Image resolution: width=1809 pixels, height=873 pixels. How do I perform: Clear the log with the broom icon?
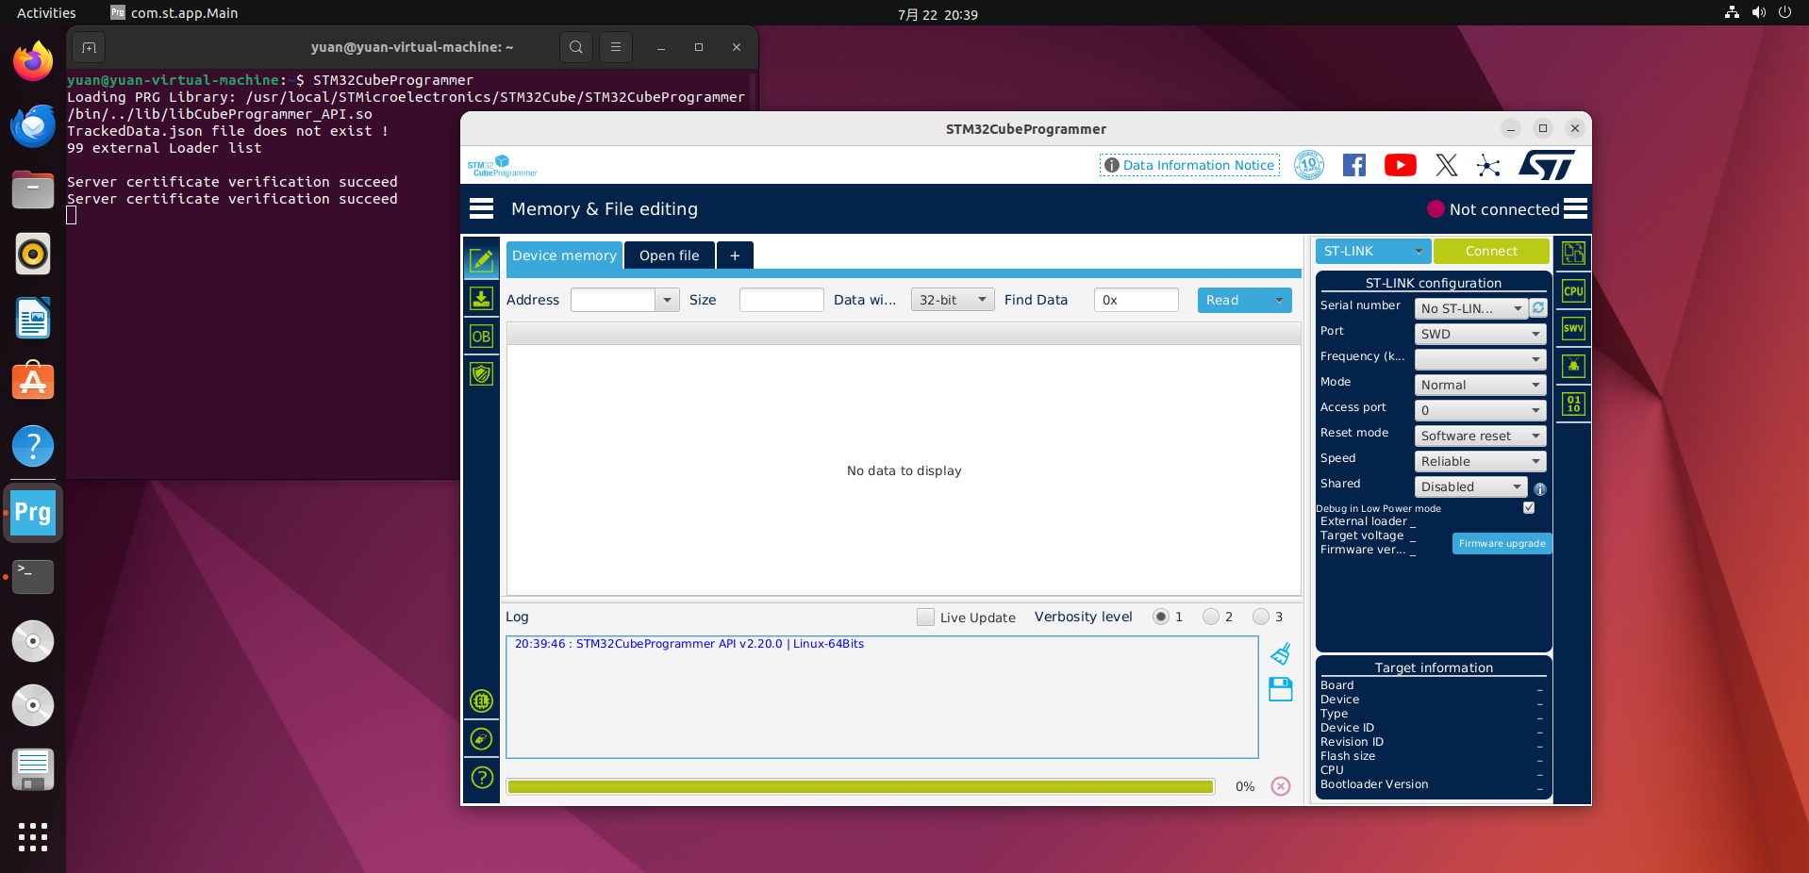click(1280, 653)
